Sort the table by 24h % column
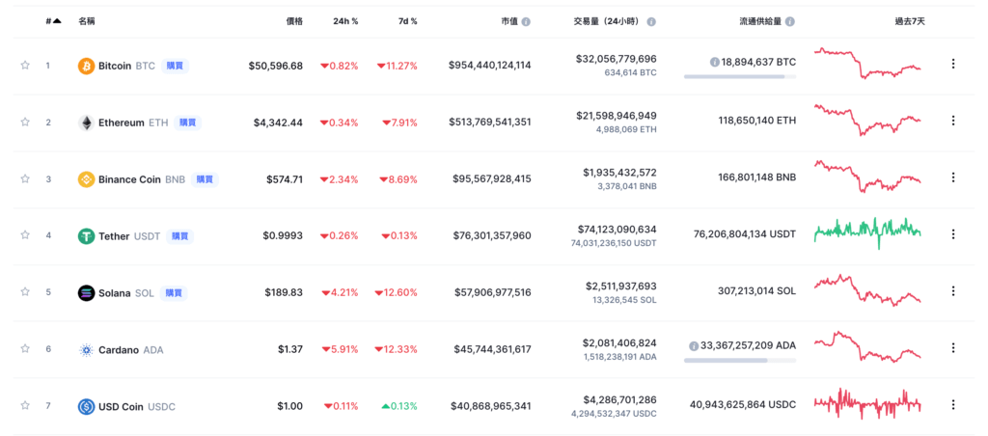 (343, 20)
